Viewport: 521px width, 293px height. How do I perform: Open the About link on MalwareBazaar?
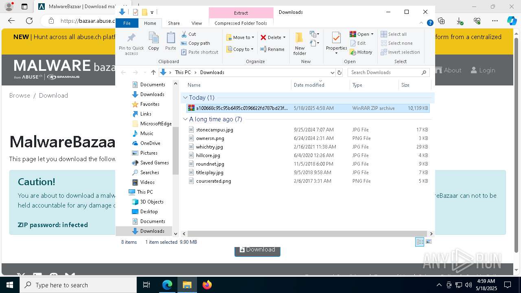[x=449, y=70]
